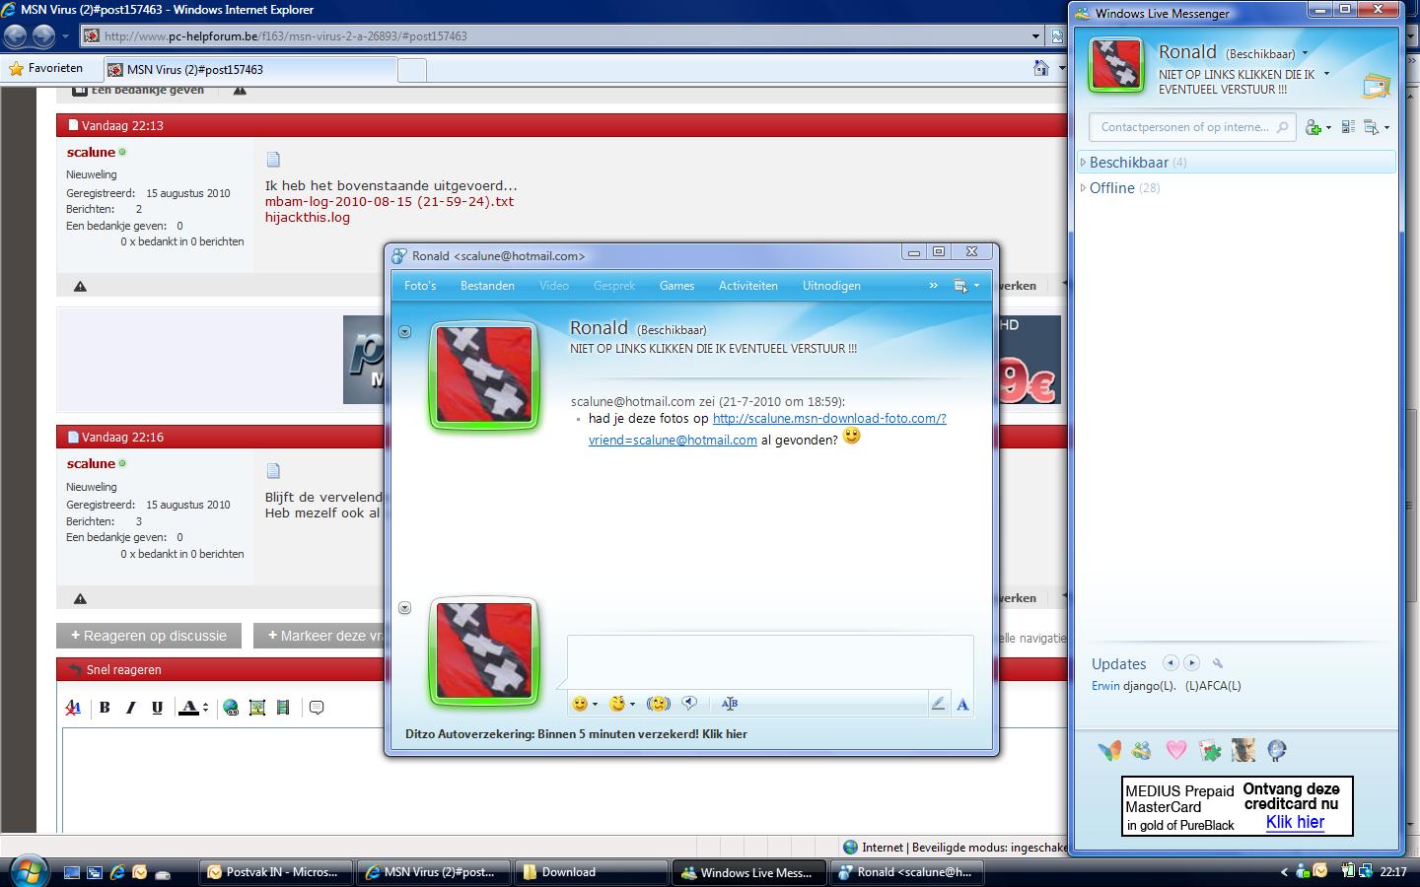Open the hijackthis.log attachment

tap(307, 217)
